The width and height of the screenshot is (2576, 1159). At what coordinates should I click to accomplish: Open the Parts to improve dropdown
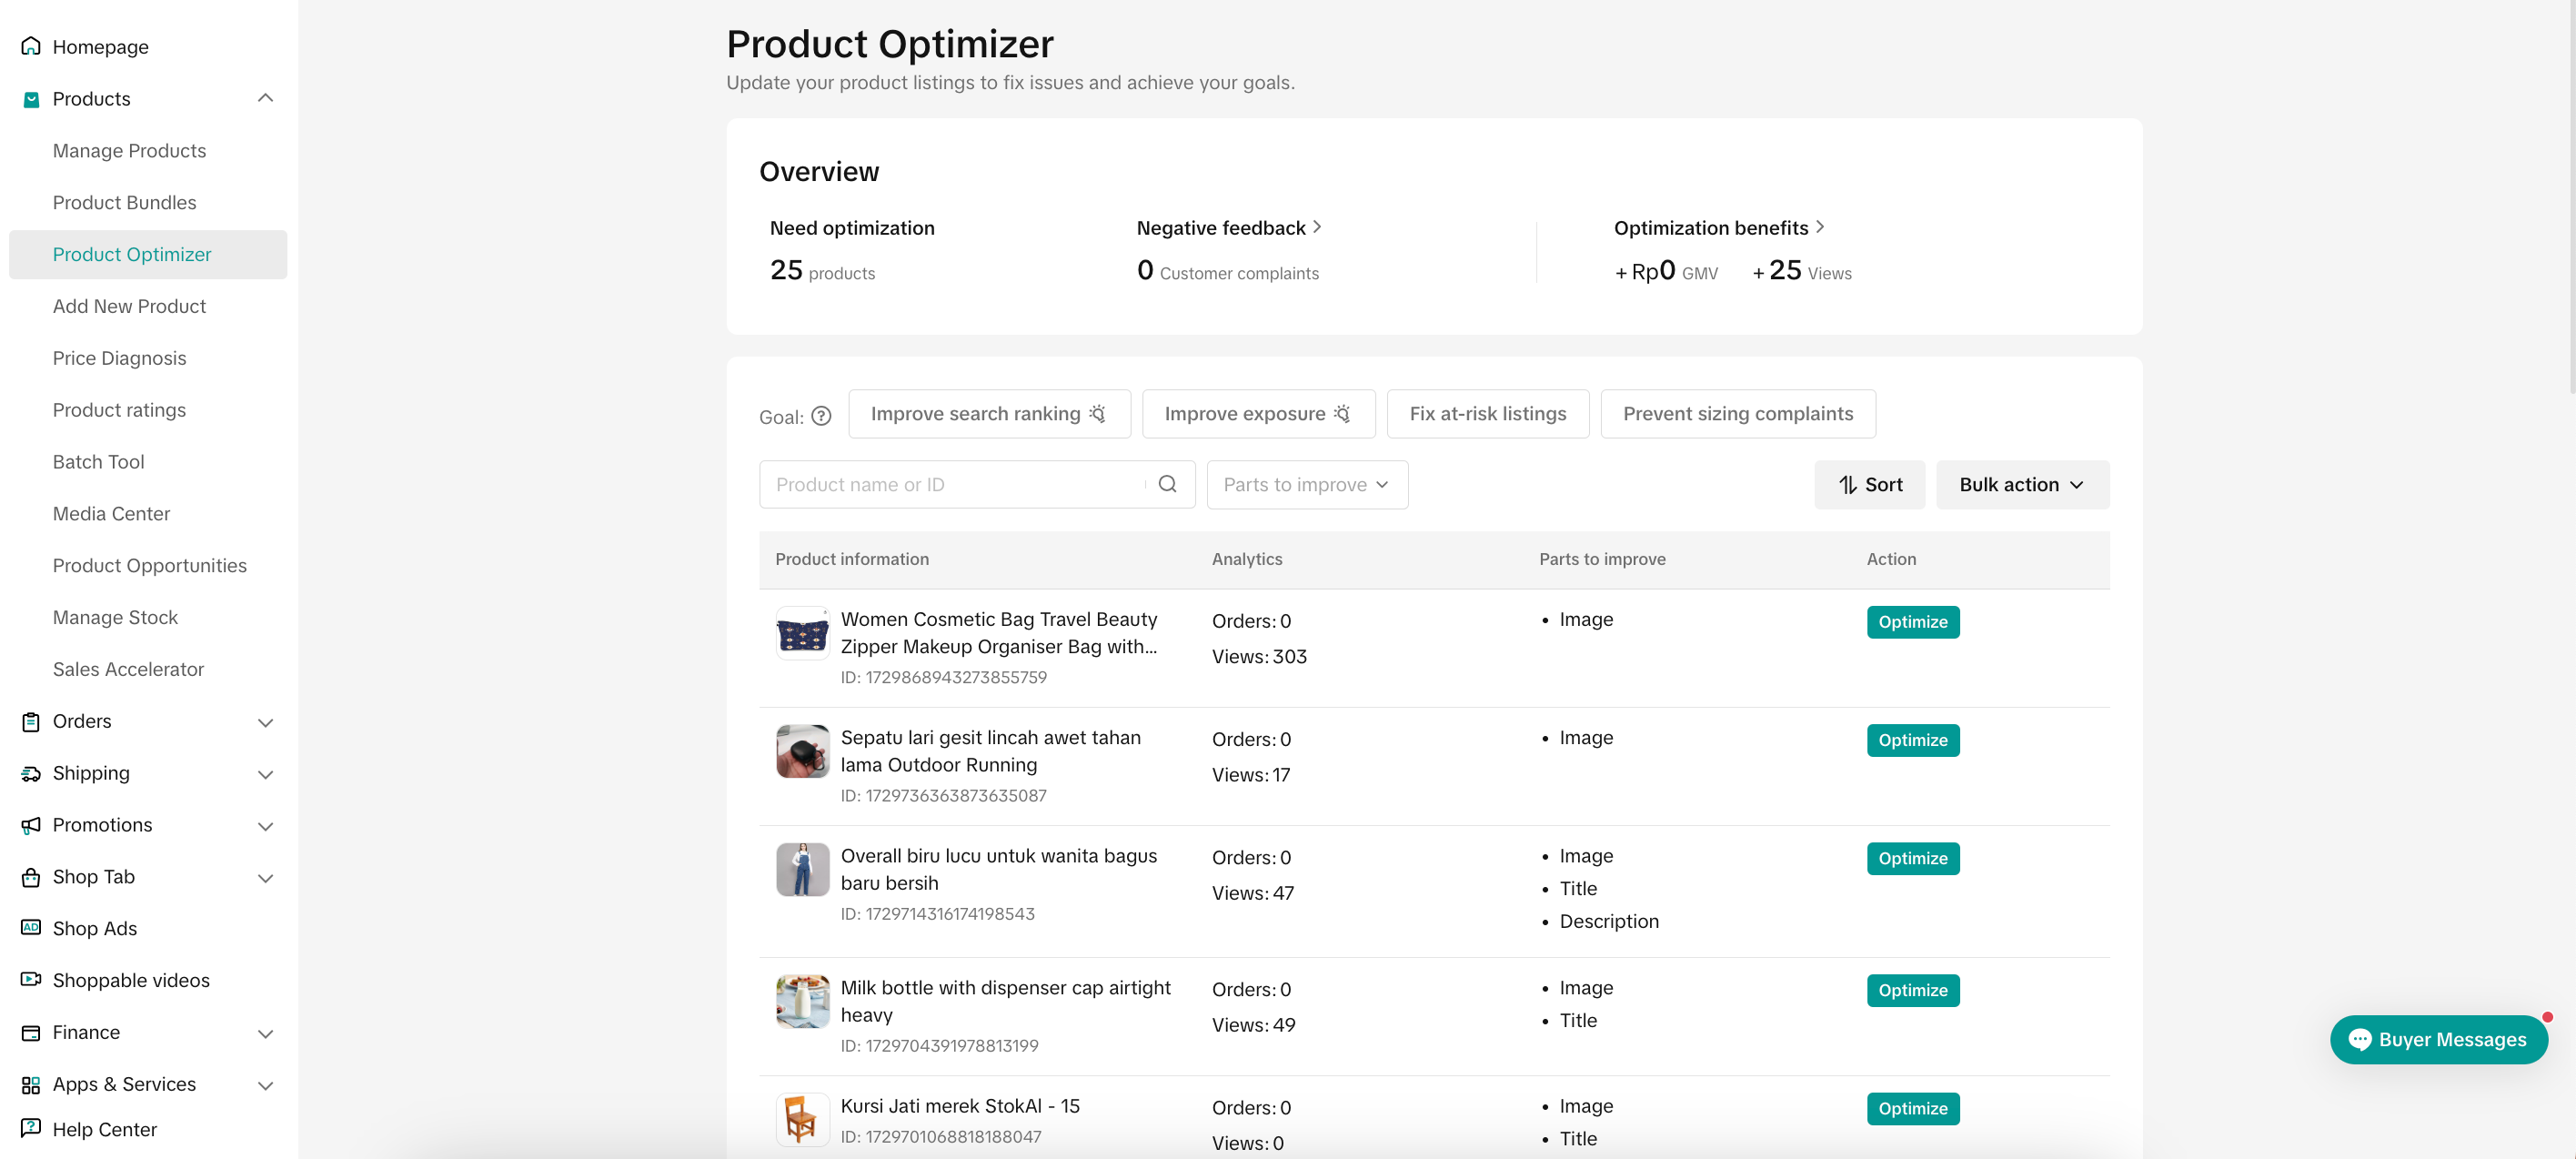1306,484
